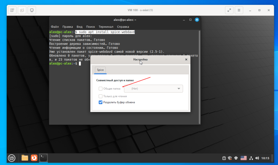Open the "Файл" menu in terminal
Viewport: 278px width, 165px height.
[x=55, y=27]
